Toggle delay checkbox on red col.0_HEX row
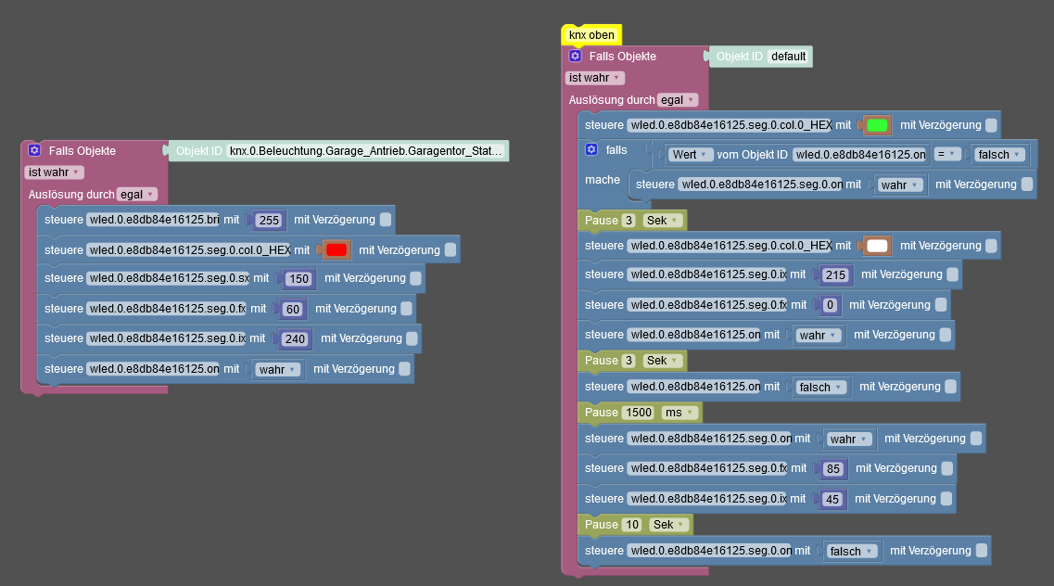The width and height of the screenshot is (1054, 586). tap(451, 250)
